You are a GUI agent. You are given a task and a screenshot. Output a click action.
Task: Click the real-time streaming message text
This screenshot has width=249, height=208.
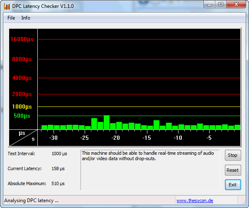[x=148, y=156]
